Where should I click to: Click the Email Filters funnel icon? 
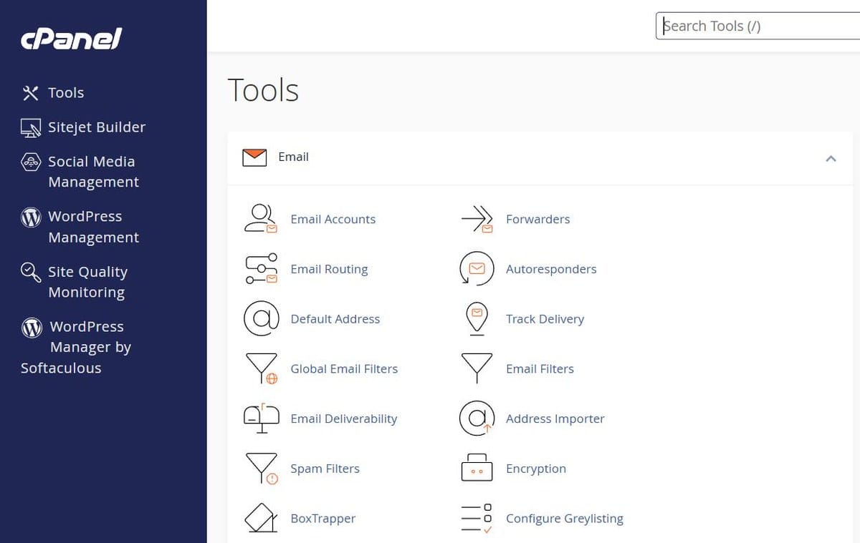(x=477, y=368)
